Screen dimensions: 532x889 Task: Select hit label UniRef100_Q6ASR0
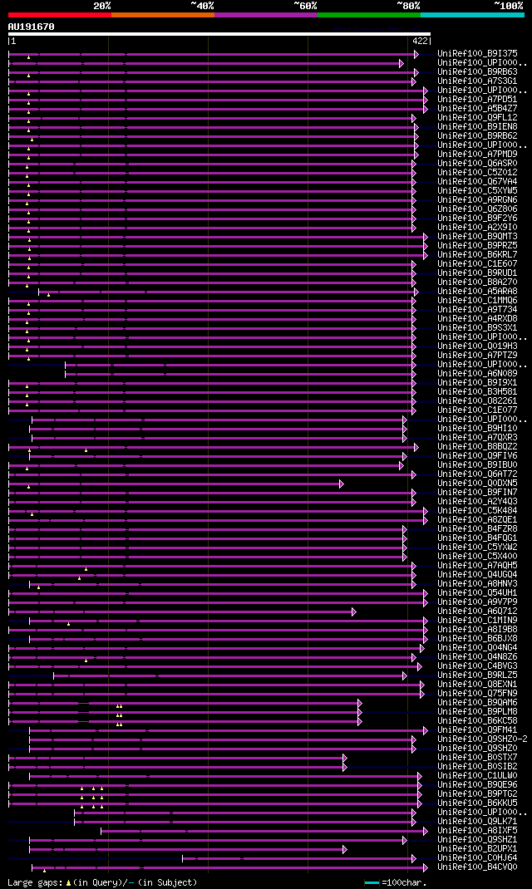477,164
